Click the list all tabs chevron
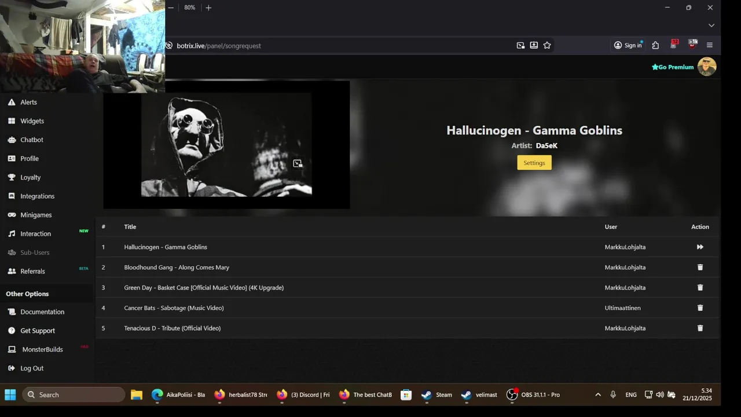This screenshot has width=741, height=417. [x=711, y=25]
